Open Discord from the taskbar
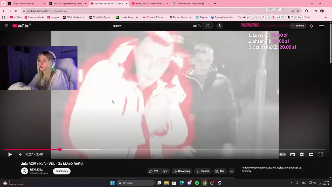The width and height of the screenshot is (332, 187). click(189, 183)
